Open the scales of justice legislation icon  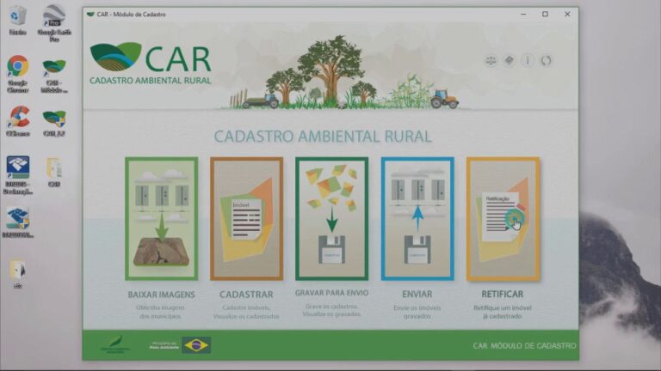point(491,61)
